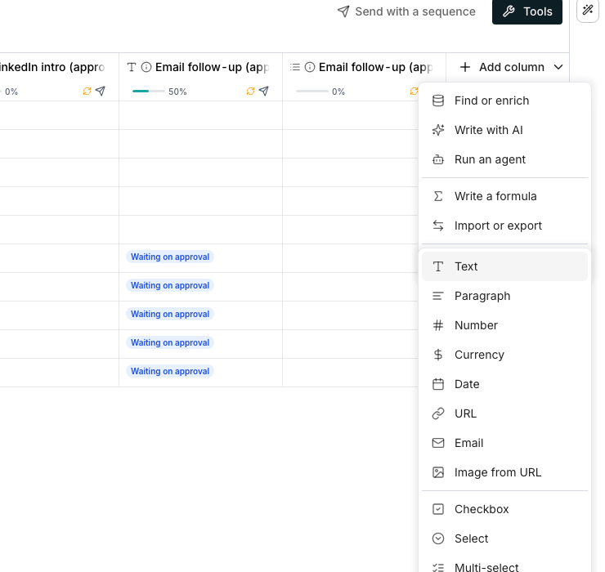
Task: Click info icon on list Email follow-up header
Action: click(310, 67)
